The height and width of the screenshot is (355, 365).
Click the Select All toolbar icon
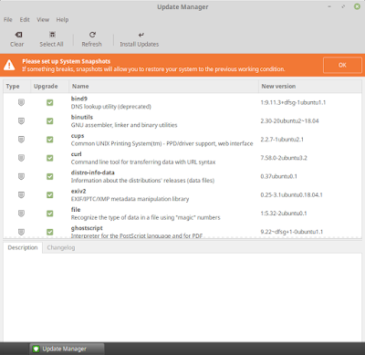52,35
